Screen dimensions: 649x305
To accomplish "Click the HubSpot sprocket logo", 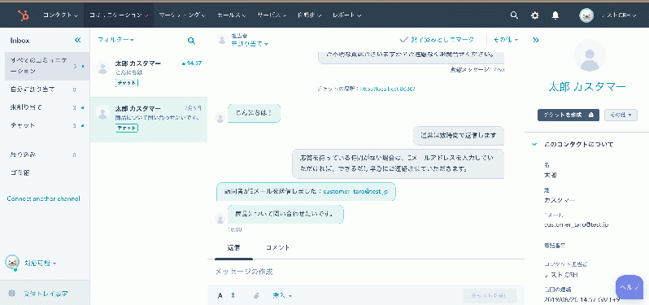I will tap(23, 15).
